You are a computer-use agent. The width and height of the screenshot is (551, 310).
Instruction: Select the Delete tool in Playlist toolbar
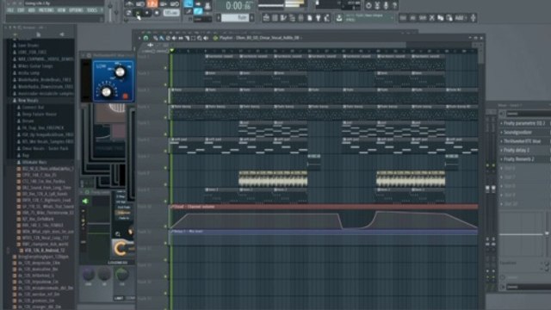(x=169, y=38)
